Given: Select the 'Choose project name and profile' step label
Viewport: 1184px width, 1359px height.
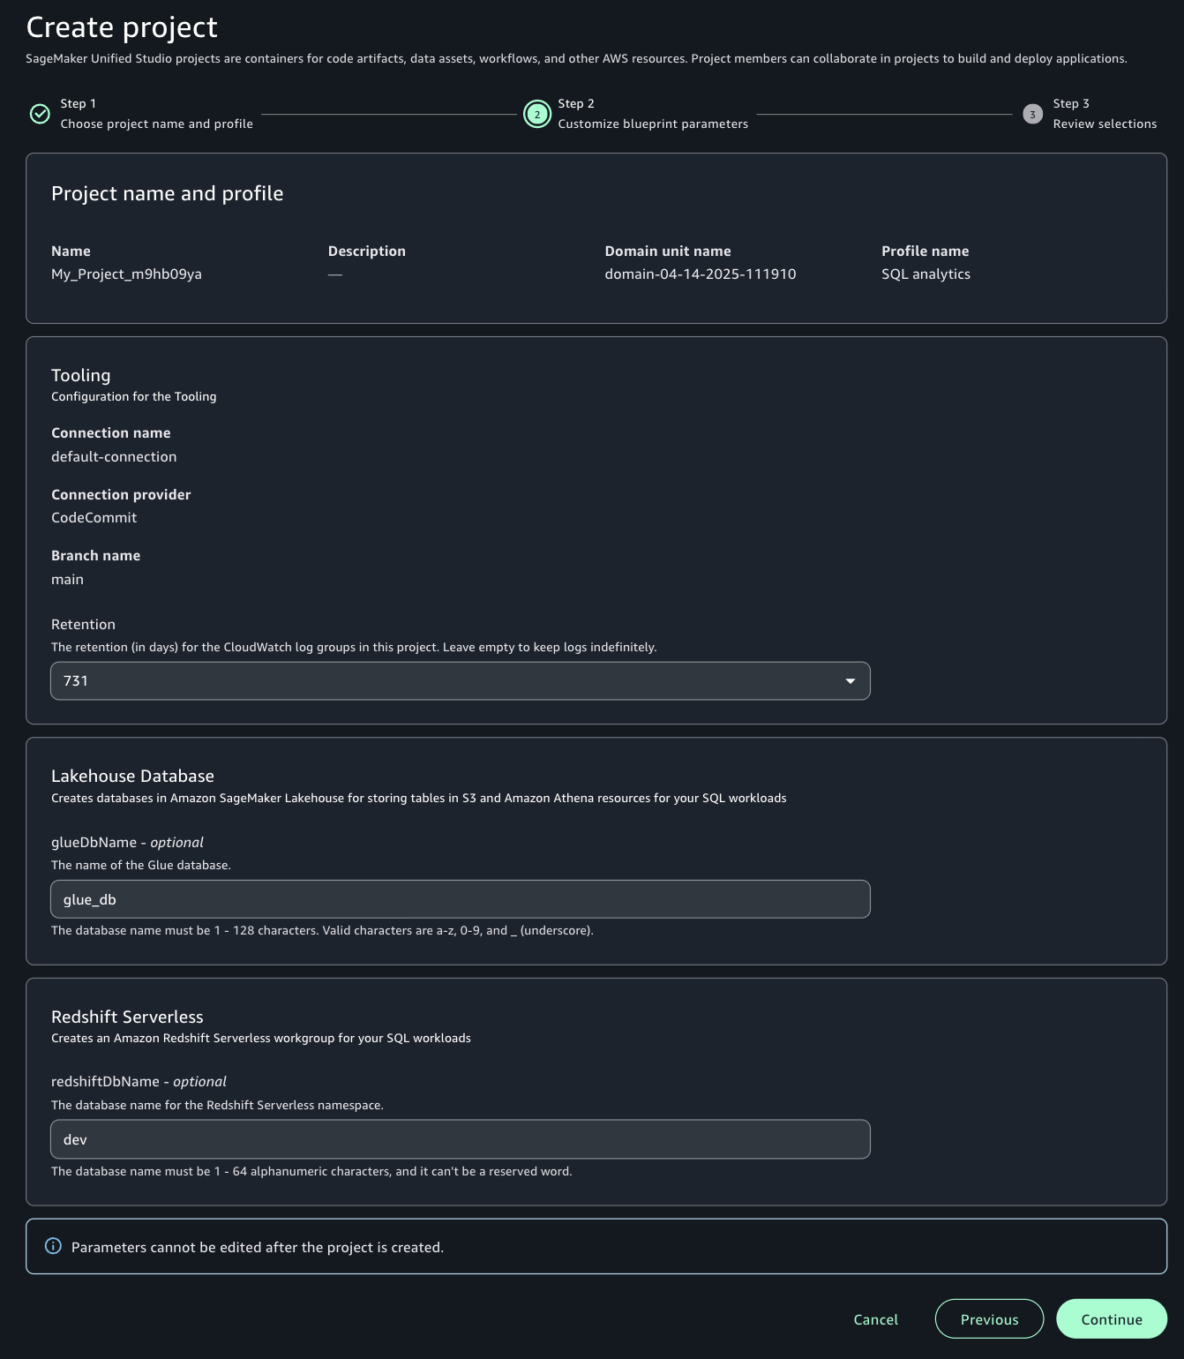Looking at the screenshot, I should (156, 124).
